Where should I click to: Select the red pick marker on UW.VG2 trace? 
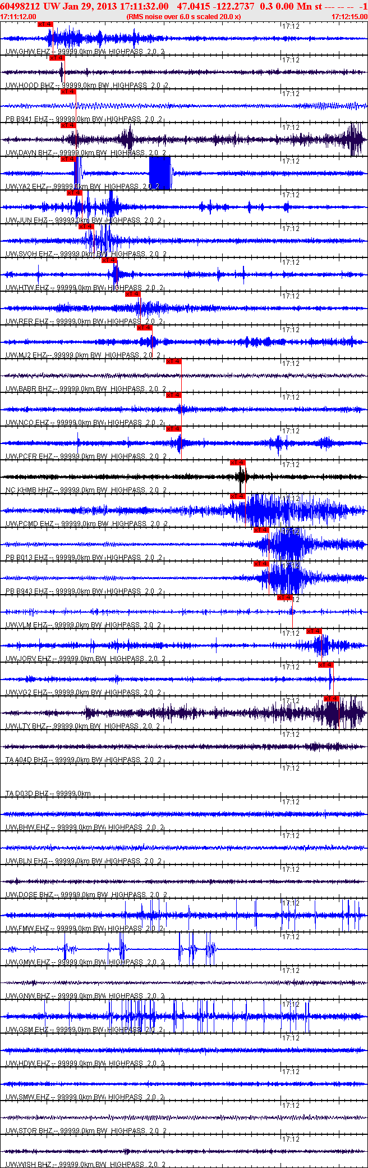pyautogui.click(x=325, y=665)
